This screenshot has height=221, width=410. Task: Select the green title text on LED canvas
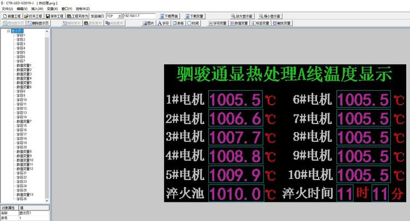pyautogui.click(x=284, y=74)
